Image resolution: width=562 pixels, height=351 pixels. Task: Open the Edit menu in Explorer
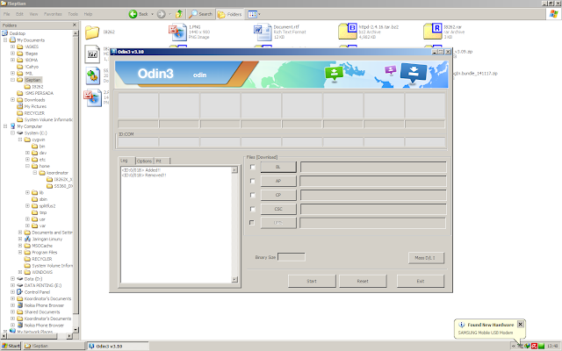(x=19, y=14)
